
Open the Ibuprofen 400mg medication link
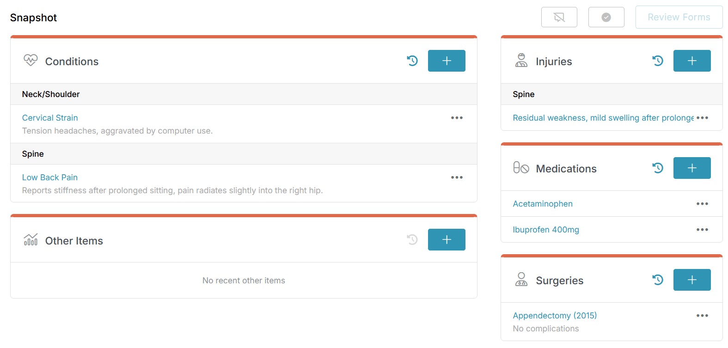pos(546,230)
